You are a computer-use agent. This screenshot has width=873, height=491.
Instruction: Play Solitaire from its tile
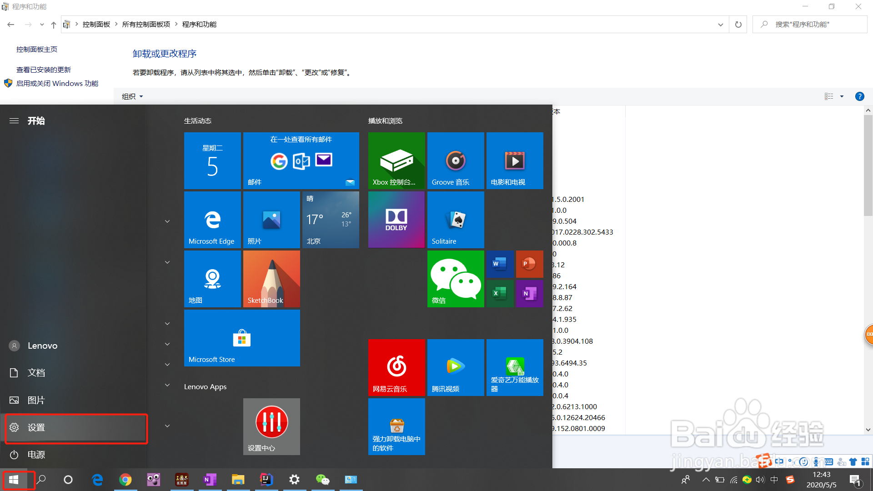[455, 220]
